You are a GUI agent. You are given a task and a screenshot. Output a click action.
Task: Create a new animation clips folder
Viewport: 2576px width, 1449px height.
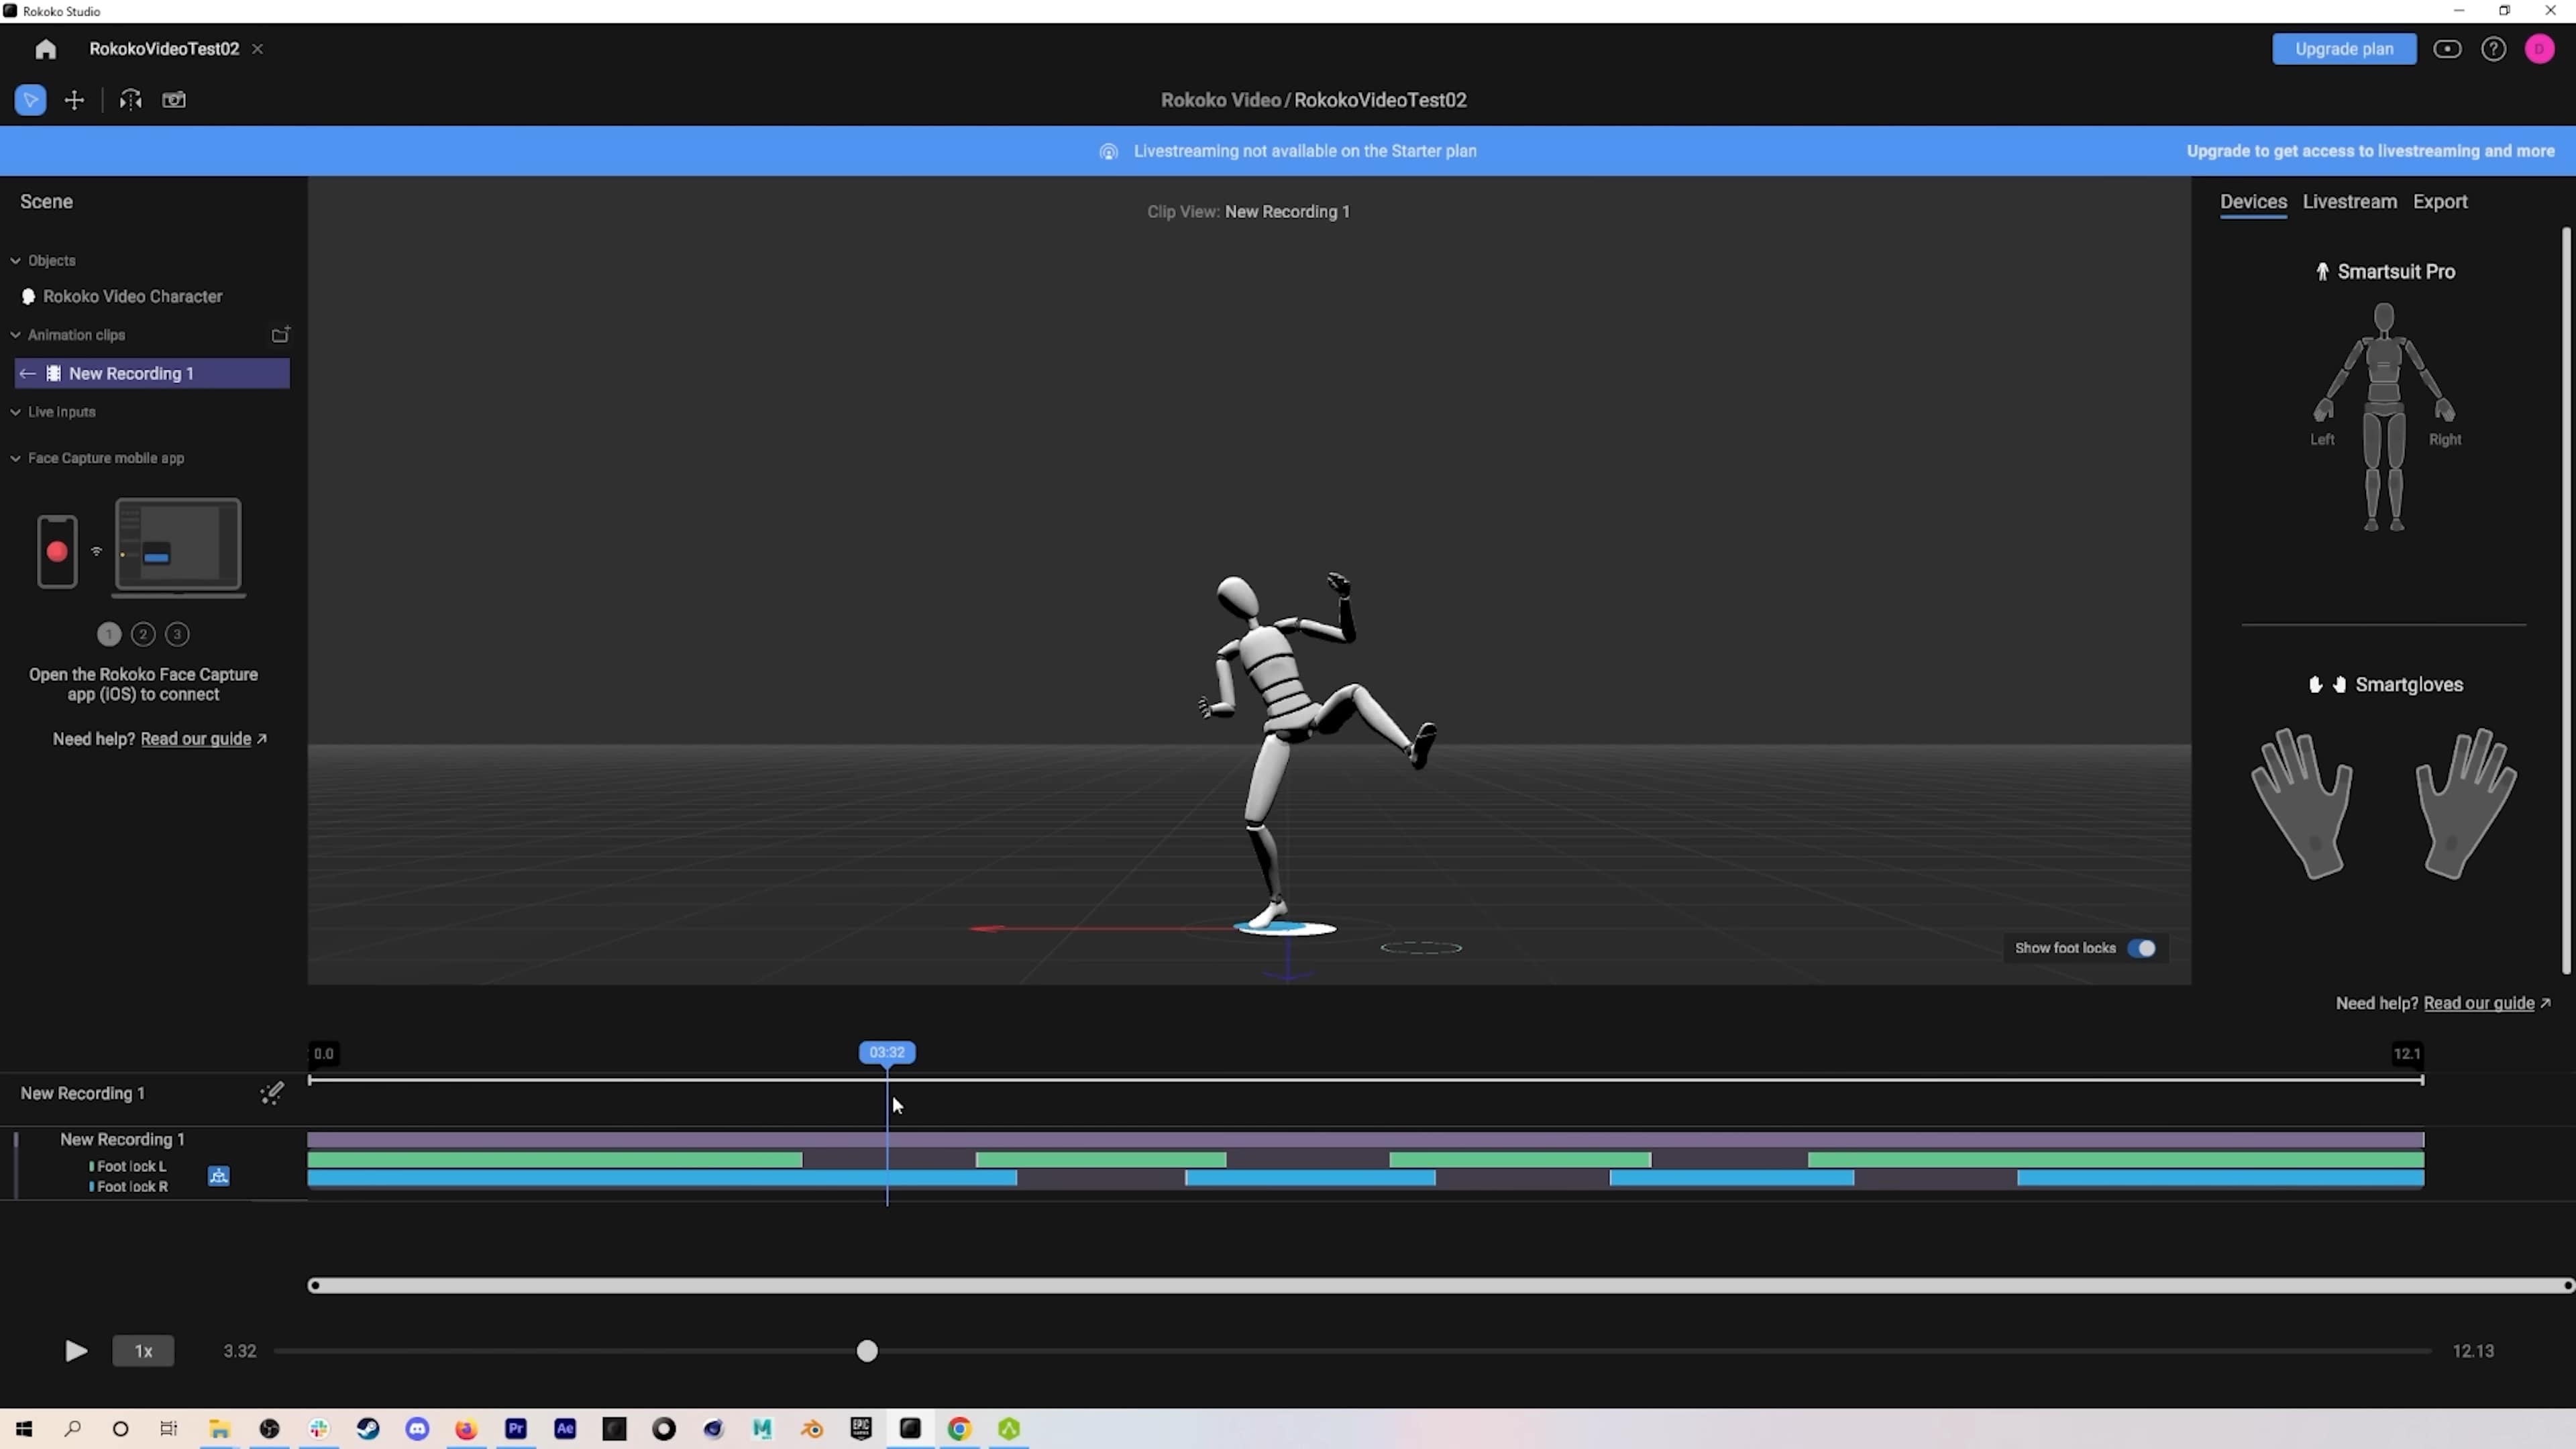(281, 334)
